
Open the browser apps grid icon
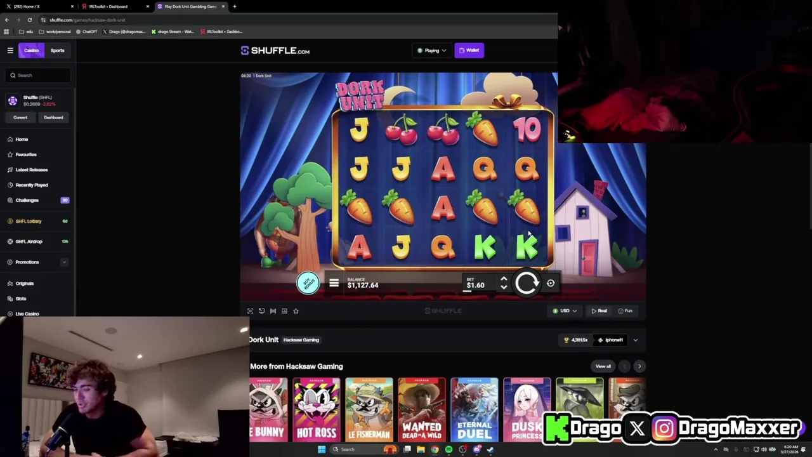[6, 31]
